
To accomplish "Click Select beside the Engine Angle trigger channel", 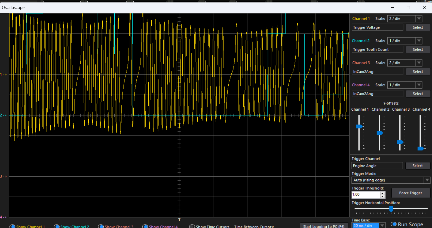I will click(417, 166).
